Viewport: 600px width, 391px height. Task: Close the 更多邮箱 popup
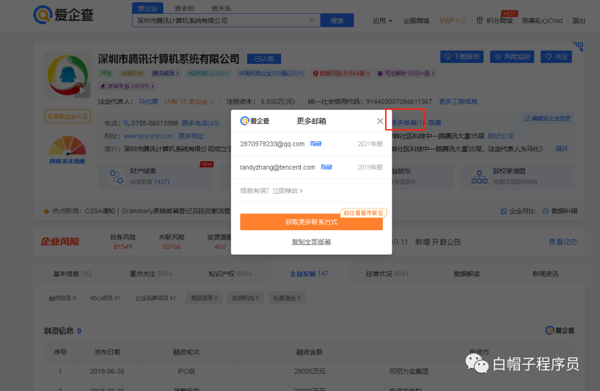pos(380,121)
